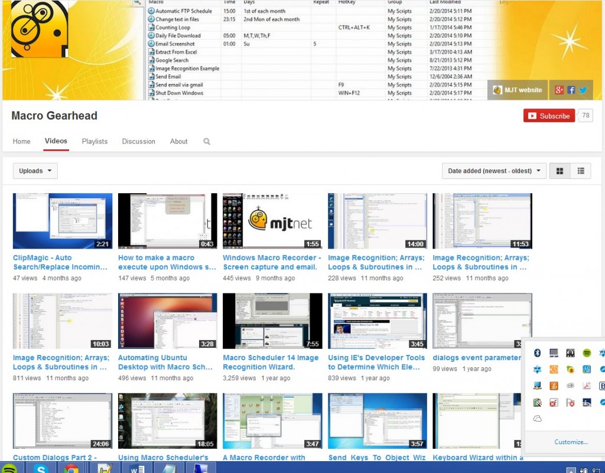
Task: Click the power battery icon in taskbar
Action: click(x=584, y=470)
